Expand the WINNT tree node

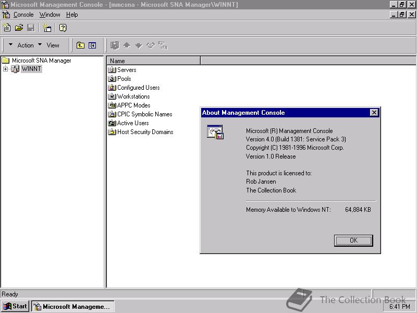click(x=5, y=69)
